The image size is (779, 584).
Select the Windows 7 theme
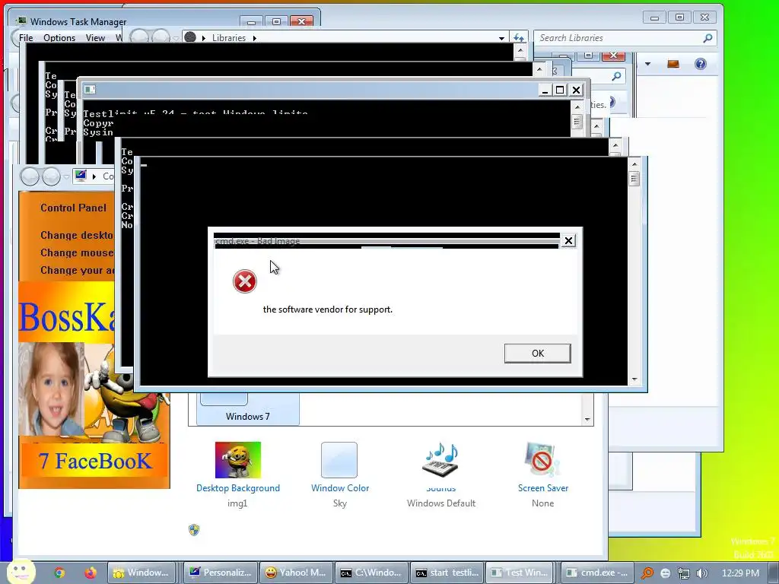point(248,410)
